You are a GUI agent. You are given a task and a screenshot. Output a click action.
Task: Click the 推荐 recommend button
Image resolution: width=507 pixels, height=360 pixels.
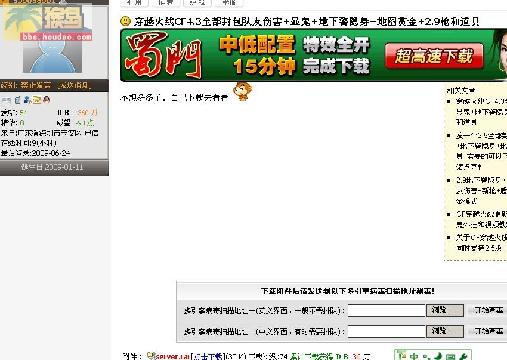(x=166, y=3)
